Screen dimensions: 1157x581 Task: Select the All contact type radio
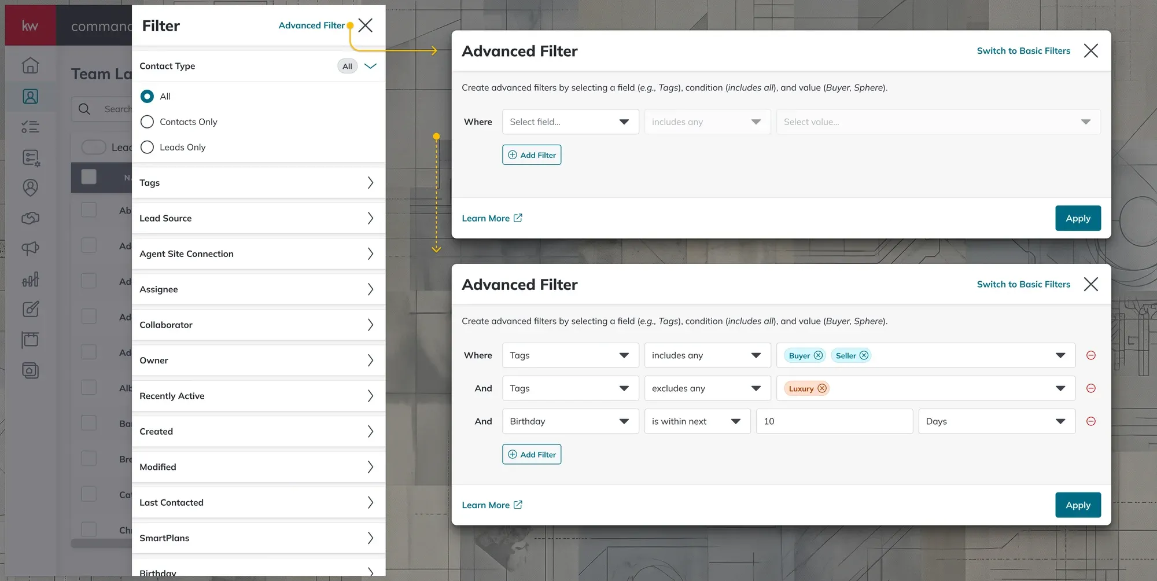click(147, 96)
